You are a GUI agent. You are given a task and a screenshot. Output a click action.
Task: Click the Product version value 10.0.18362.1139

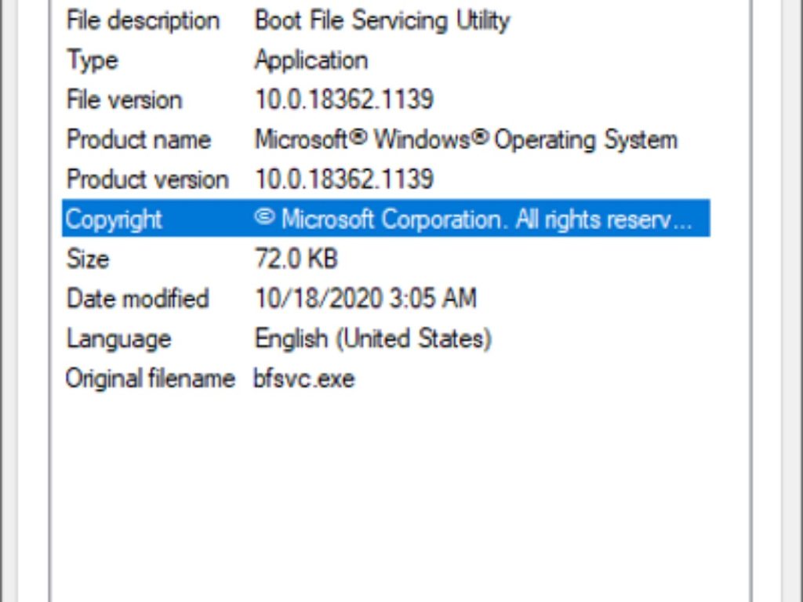(343, 180)
